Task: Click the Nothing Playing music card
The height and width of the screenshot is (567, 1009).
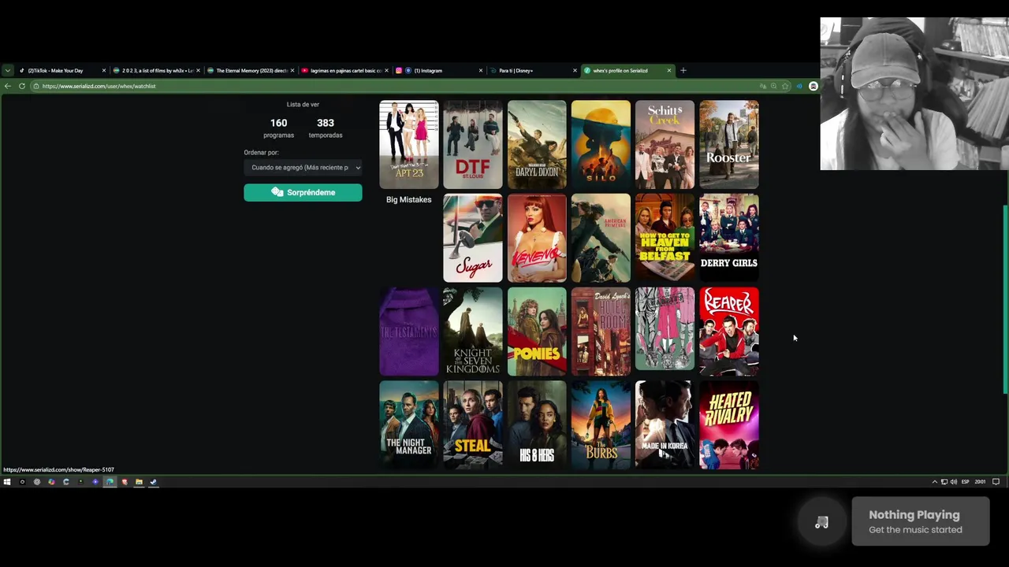Action: [921, 521]
